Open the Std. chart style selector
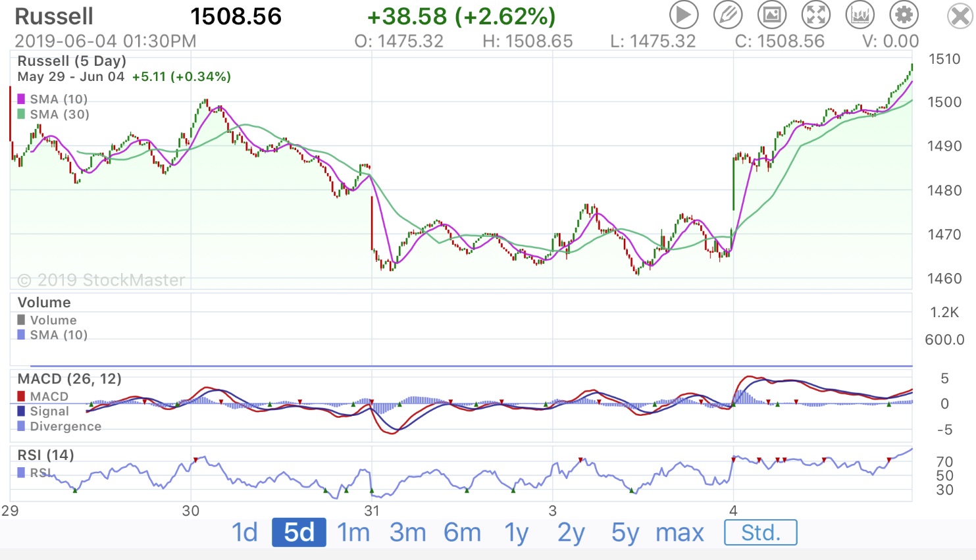The image size is (976, 560). (760, 532)
